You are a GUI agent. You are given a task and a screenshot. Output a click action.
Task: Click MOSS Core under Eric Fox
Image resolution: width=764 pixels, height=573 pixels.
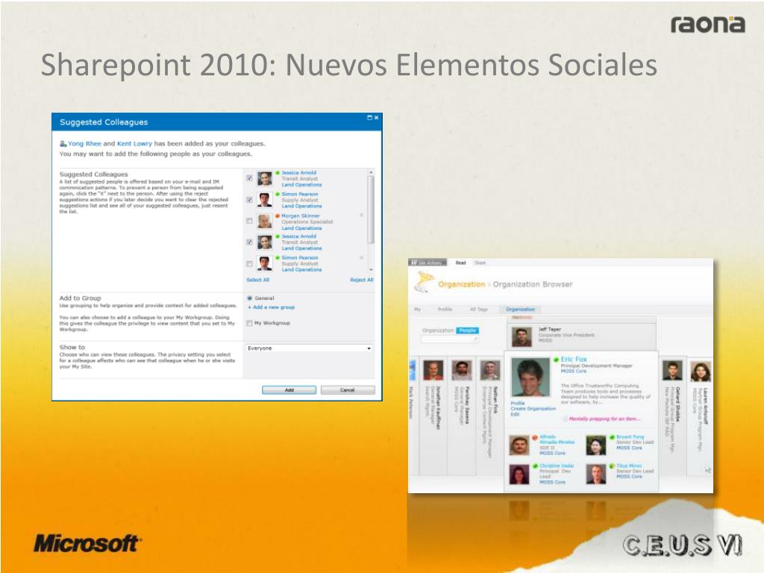coord(574,372)
